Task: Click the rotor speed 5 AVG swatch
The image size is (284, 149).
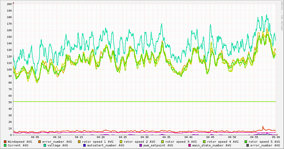Action: (x=246, y=142)
